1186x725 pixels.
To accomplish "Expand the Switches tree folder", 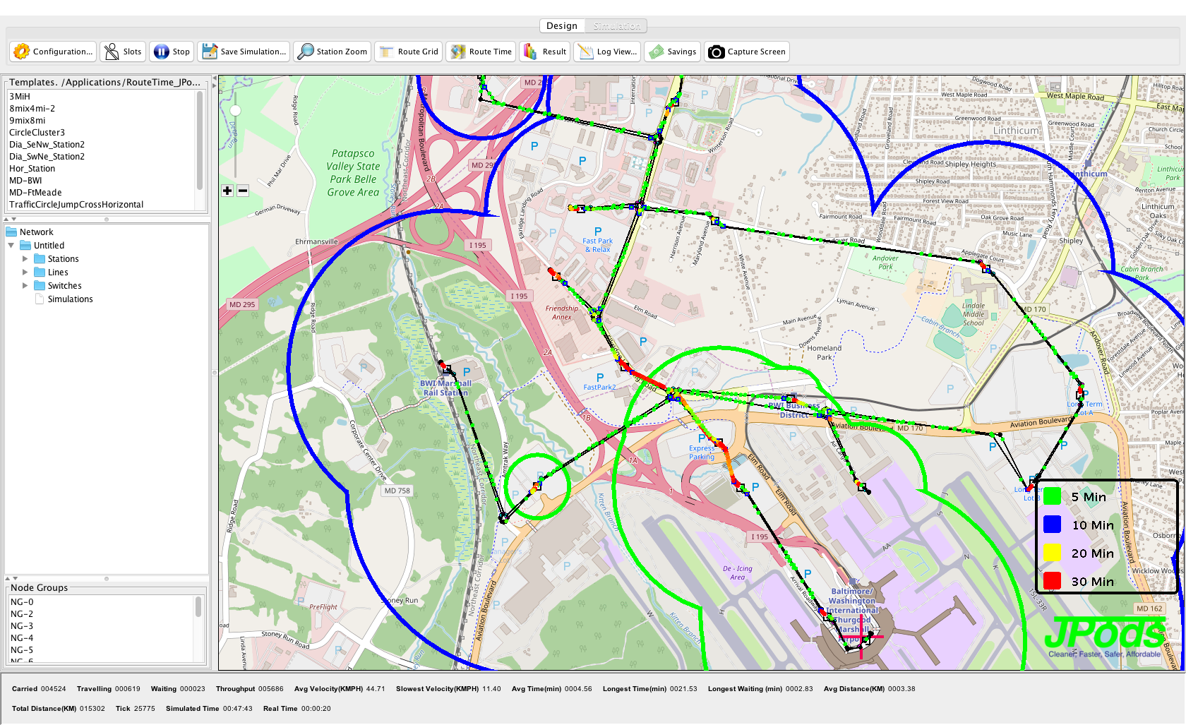I will [25, 286].
